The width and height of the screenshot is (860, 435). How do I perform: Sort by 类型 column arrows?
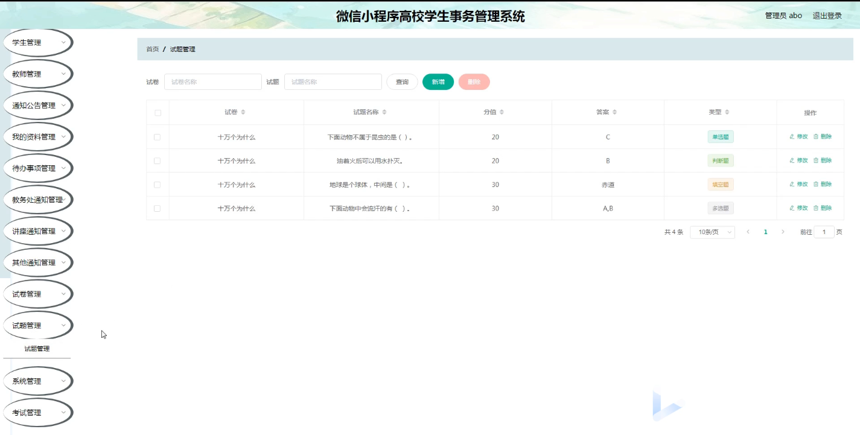727,112
